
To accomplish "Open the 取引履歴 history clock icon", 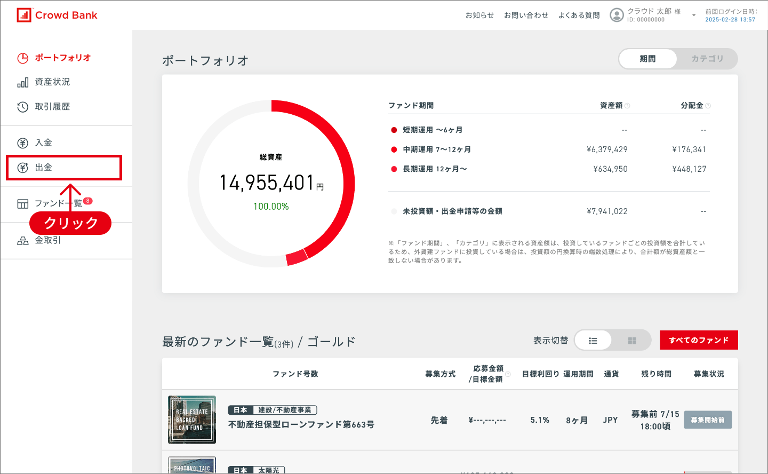I will click(x=23, y=107).
